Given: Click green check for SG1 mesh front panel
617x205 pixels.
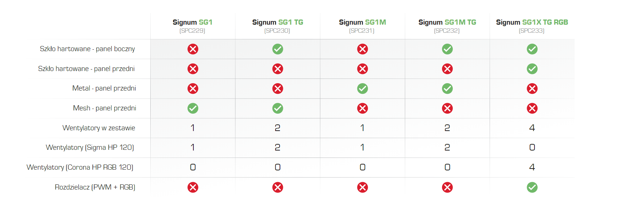Looking at the screenshot, I should coord(193,108).
